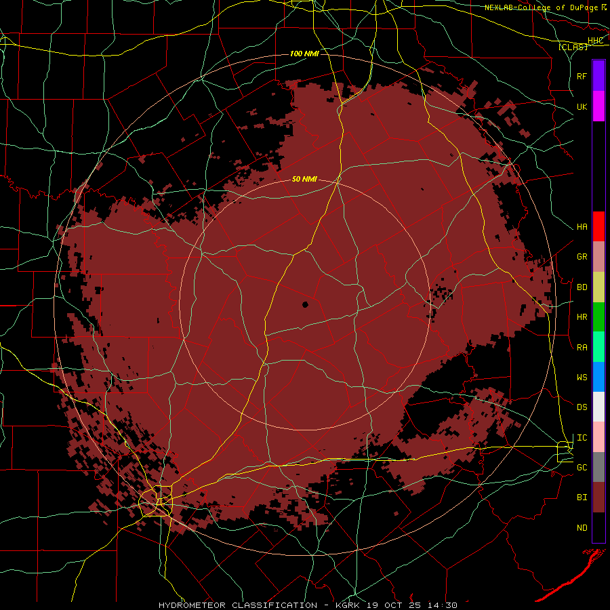Screen dimensions: 610x610
Task: Select the yellow BD legend swatch
Action: point(598,287)
